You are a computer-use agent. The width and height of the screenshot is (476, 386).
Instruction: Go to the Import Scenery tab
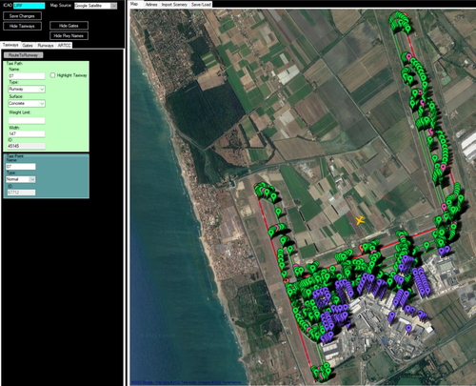174,5
